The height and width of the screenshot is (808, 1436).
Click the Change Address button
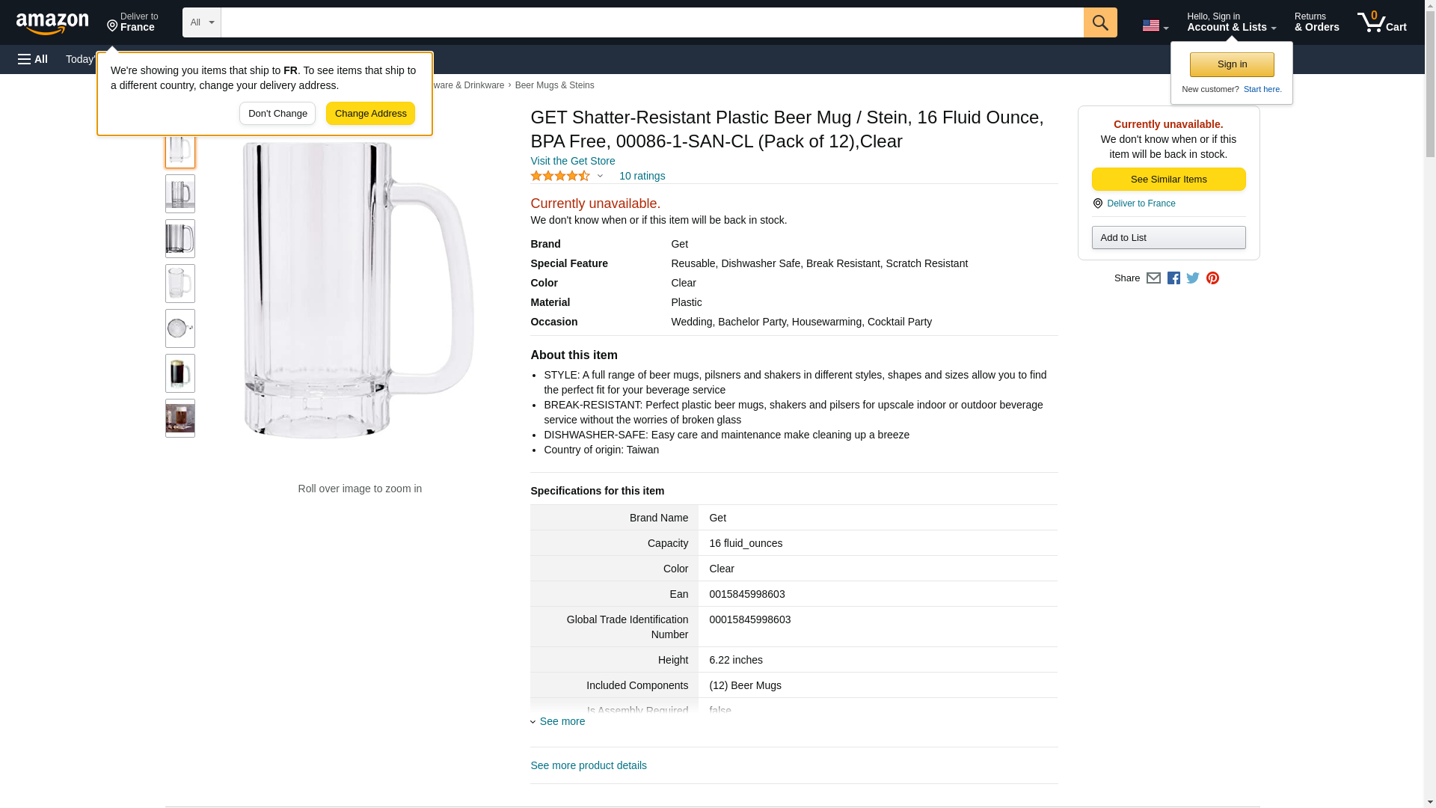pos(370,114)
